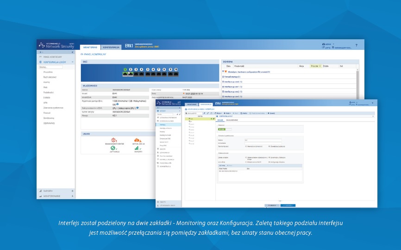The image size is (401, 250).
Task: Expand Firewall startup log row
Action: tap(223, 77)
